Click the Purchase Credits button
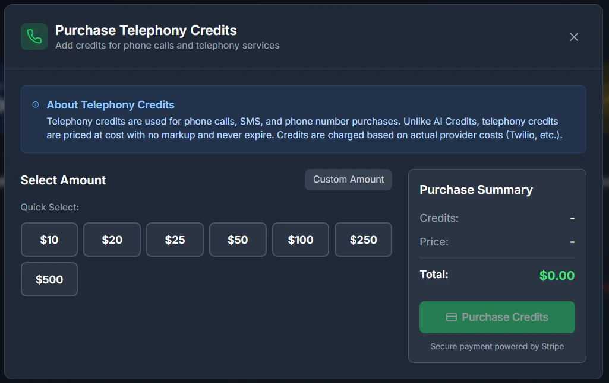 (497, 317)
